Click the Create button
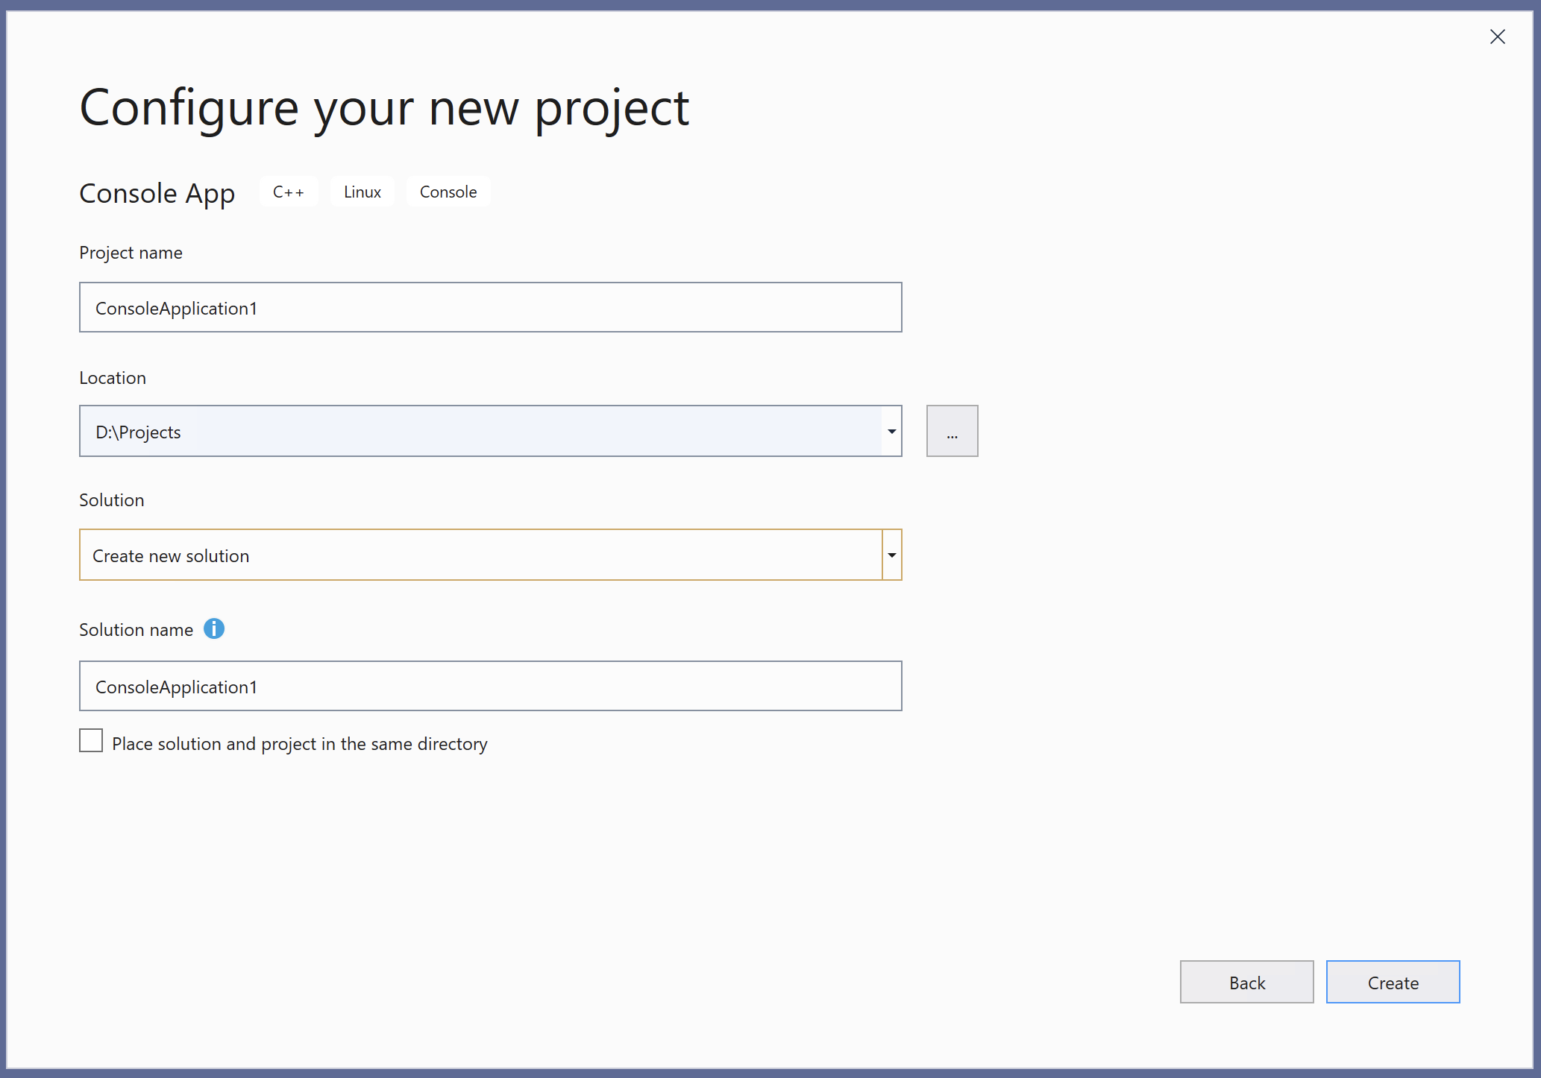This screenshot has width=1541, height=1078. pos(1393,982)
